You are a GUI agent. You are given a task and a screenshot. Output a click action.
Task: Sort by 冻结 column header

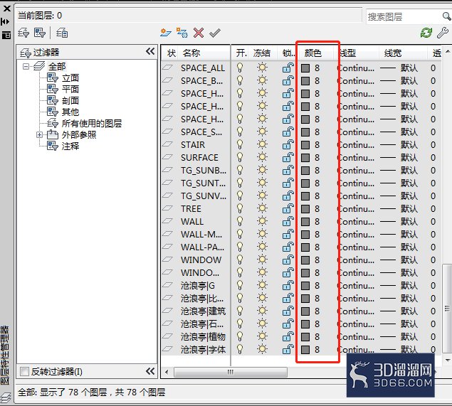pyautogui.click(x=263, y=53)
